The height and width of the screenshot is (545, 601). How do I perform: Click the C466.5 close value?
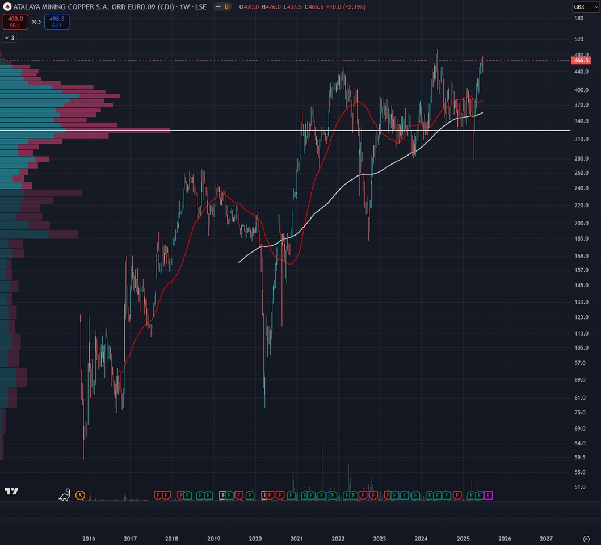(x=314, y=6)
